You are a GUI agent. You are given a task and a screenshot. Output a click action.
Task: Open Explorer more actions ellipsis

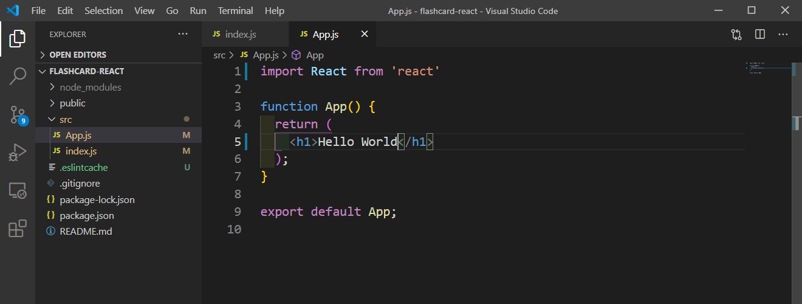(x=183, y=34)
